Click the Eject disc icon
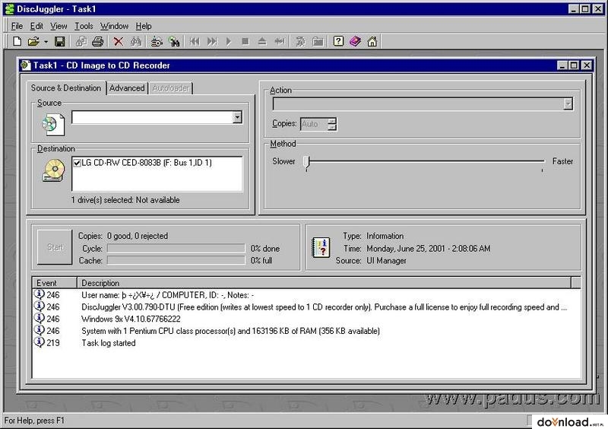The image size is (608, 429). tap(262, 41)
